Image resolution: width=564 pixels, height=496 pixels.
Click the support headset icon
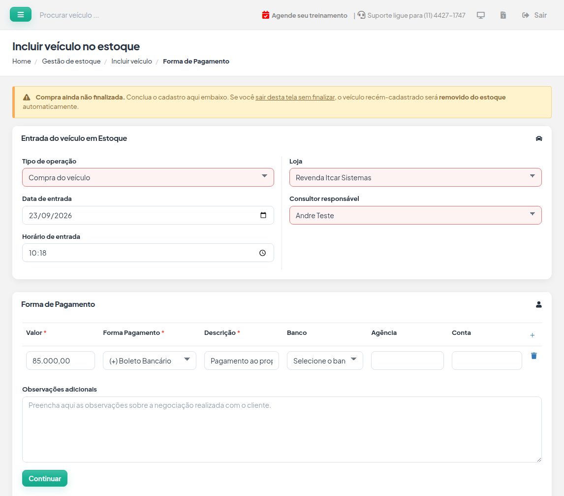[362, 15]
